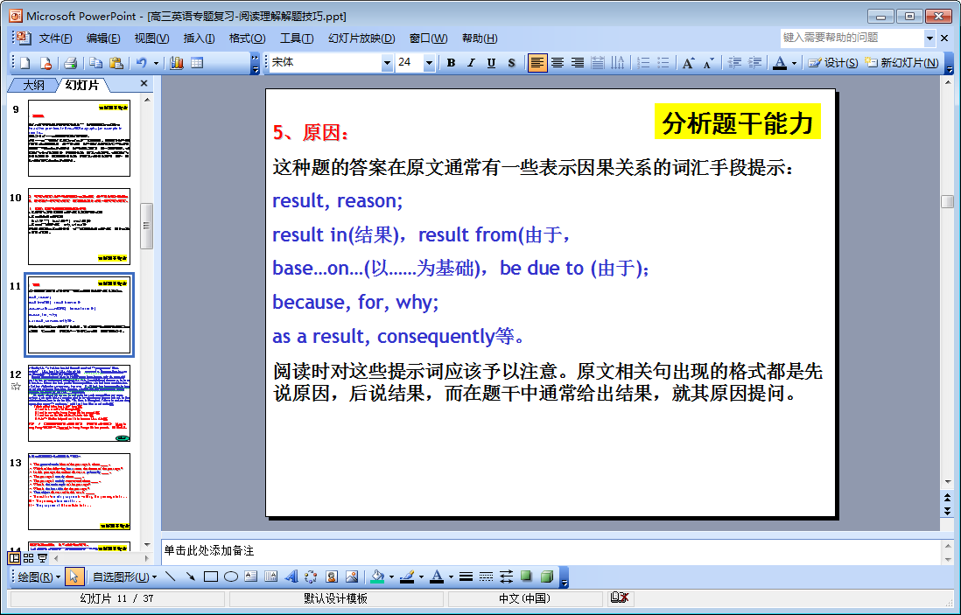Open the 绘图(R) draw menu

point(39,577)
